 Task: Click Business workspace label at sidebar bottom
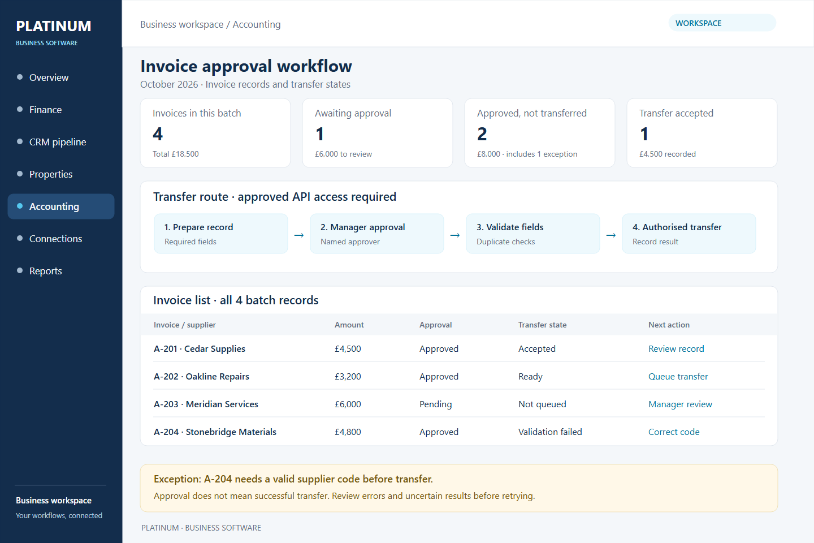click(x=54, y=501)
